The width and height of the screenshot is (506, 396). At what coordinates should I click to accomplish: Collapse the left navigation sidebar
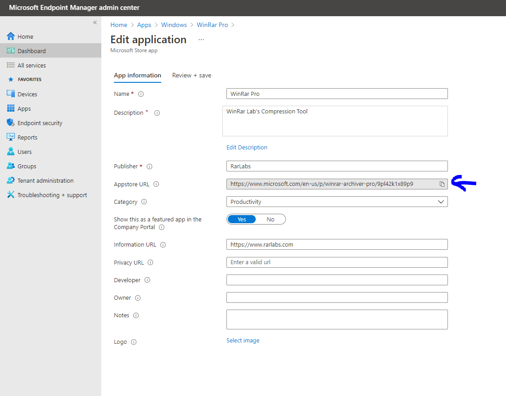click(x=95, y=22)
